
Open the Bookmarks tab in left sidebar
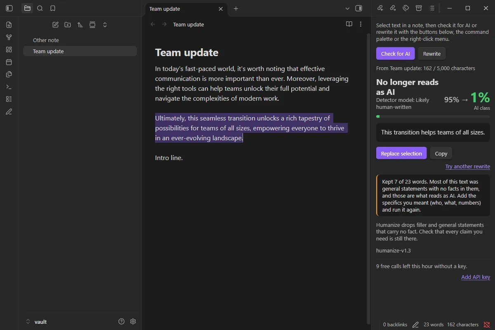coord(52,8)
